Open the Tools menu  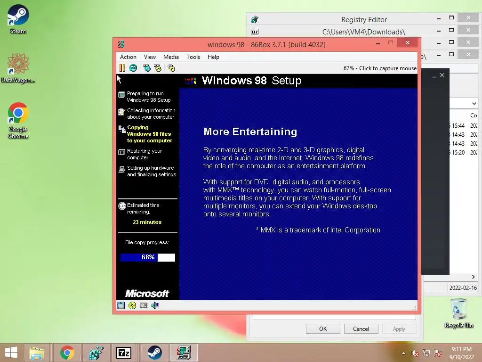(x=193, y=57)
